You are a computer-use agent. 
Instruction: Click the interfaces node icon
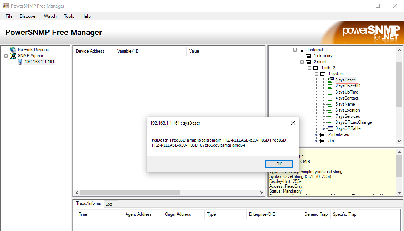[323, 135]
